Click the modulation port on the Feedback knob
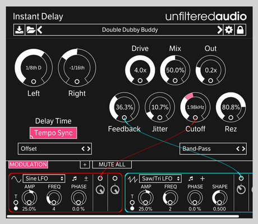This screenshot has height=224, width=258. tap(125, 118)
